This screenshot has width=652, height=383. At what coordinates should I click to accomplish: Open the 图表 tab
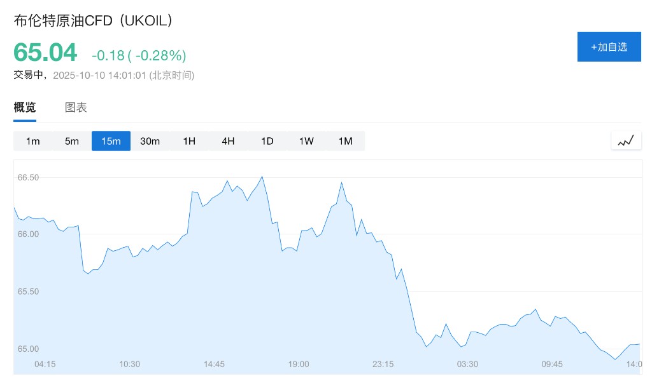click(x=76, y=107)
